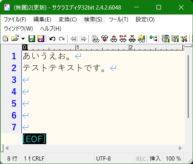Click the green Save floppy icon

click(x=32, y=39)
